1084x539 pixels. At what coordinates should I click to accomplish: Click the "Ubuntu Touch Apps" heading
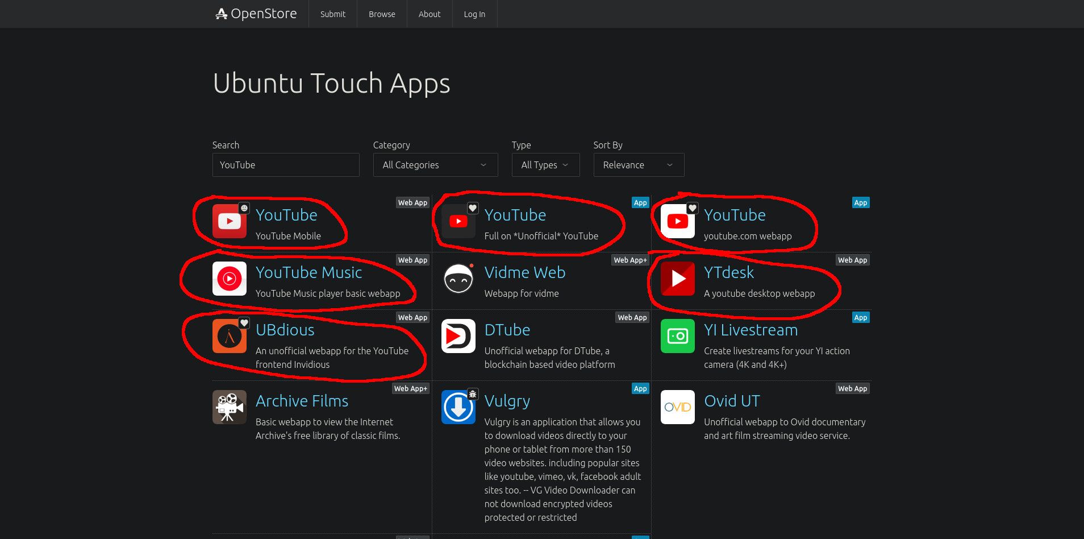[x=331, y=84]
